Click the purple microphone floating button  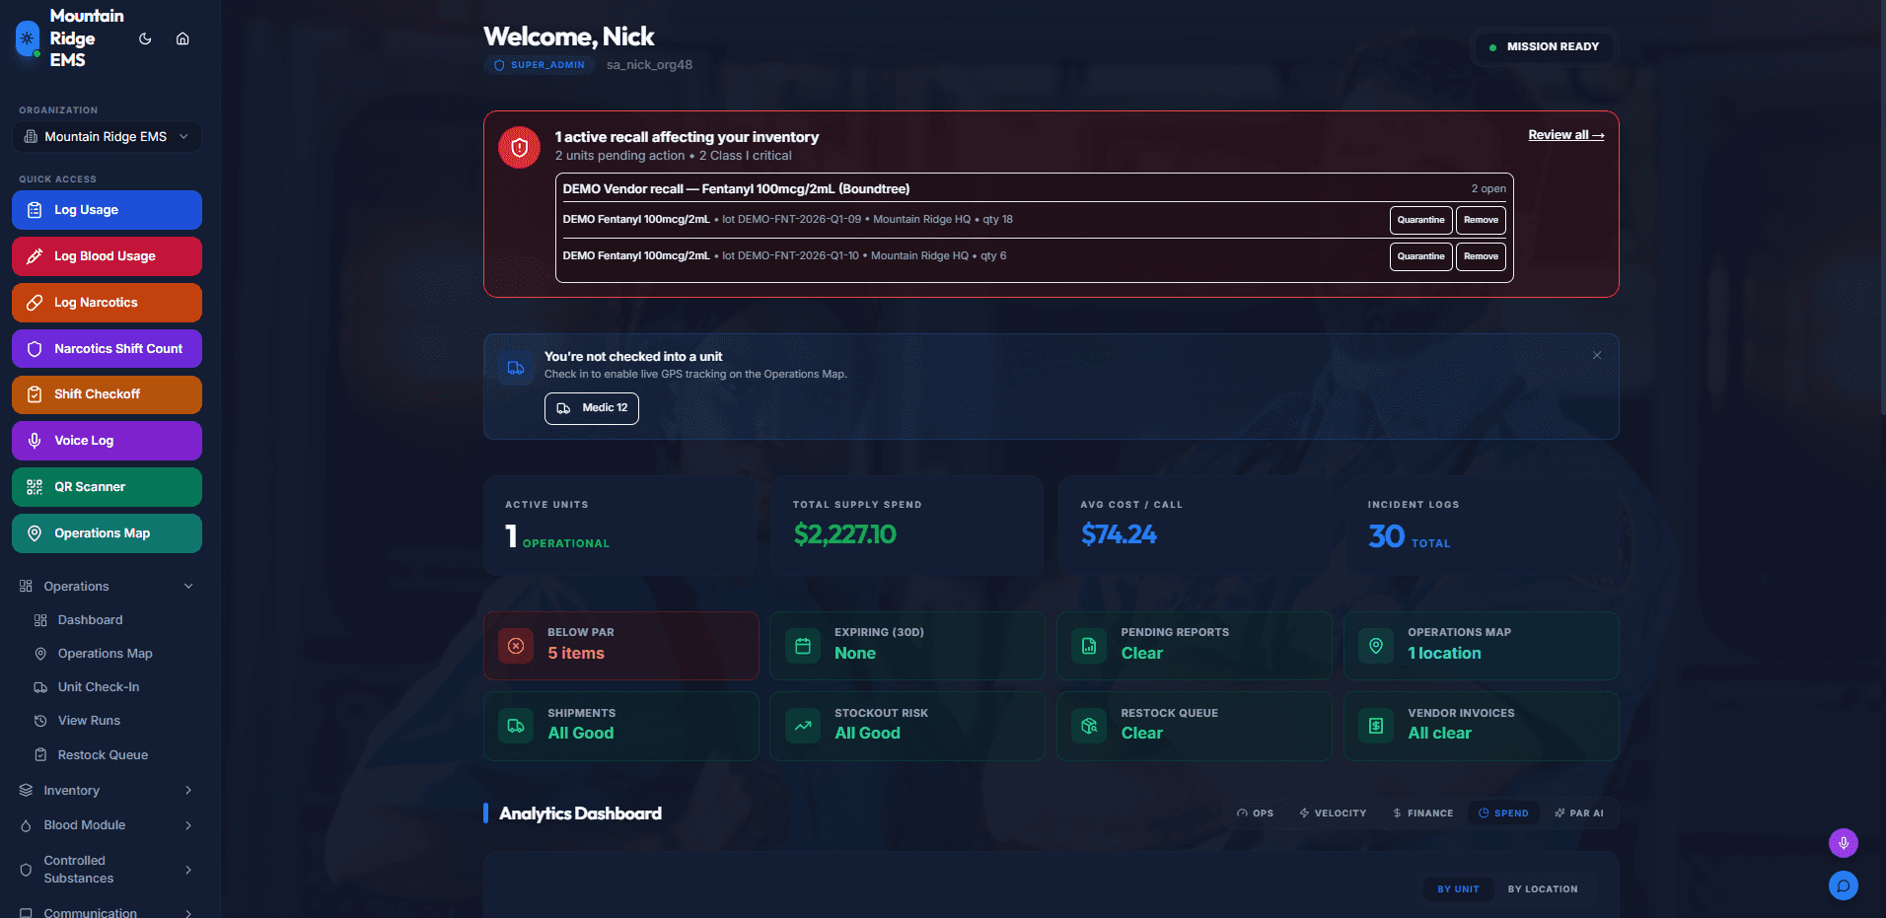[1844, 843]
